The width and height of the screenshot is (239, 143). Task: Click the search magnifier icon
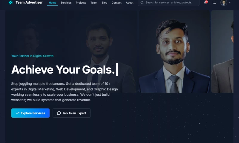[x=142, y=2]
